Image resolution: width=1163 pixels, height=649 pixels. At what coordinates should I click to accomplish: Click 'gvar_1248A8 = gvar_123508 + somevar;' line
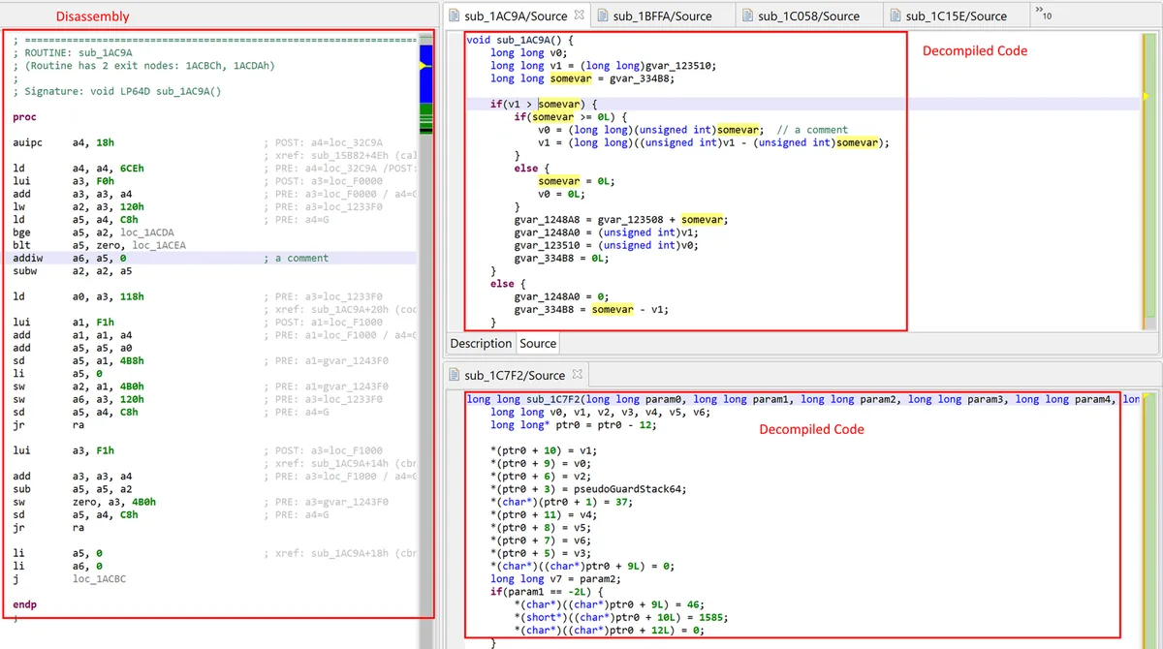621,220
